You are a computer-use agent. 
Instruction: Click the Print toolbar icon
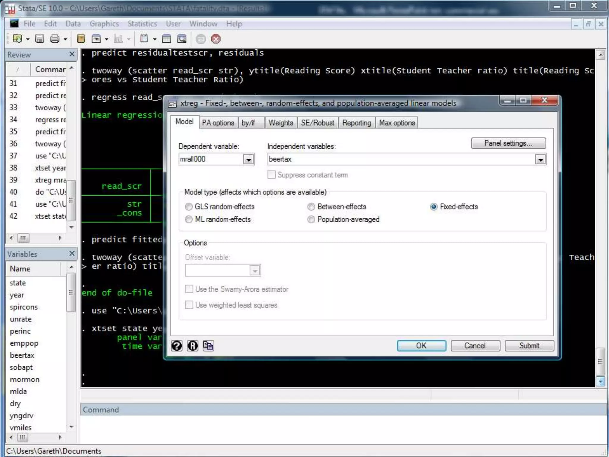pos(55,39)
